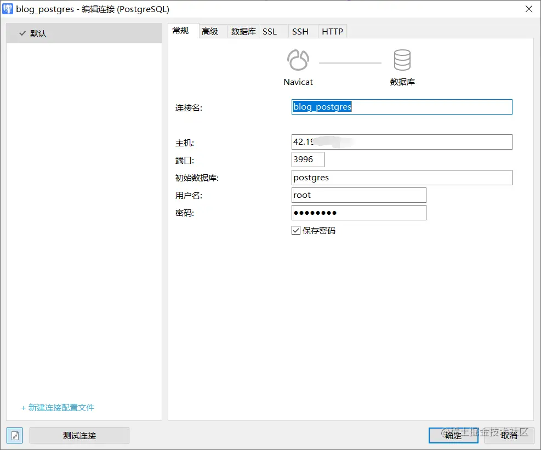
Task: Uncheck the 保存密码 checkbox
Action: 295,230
